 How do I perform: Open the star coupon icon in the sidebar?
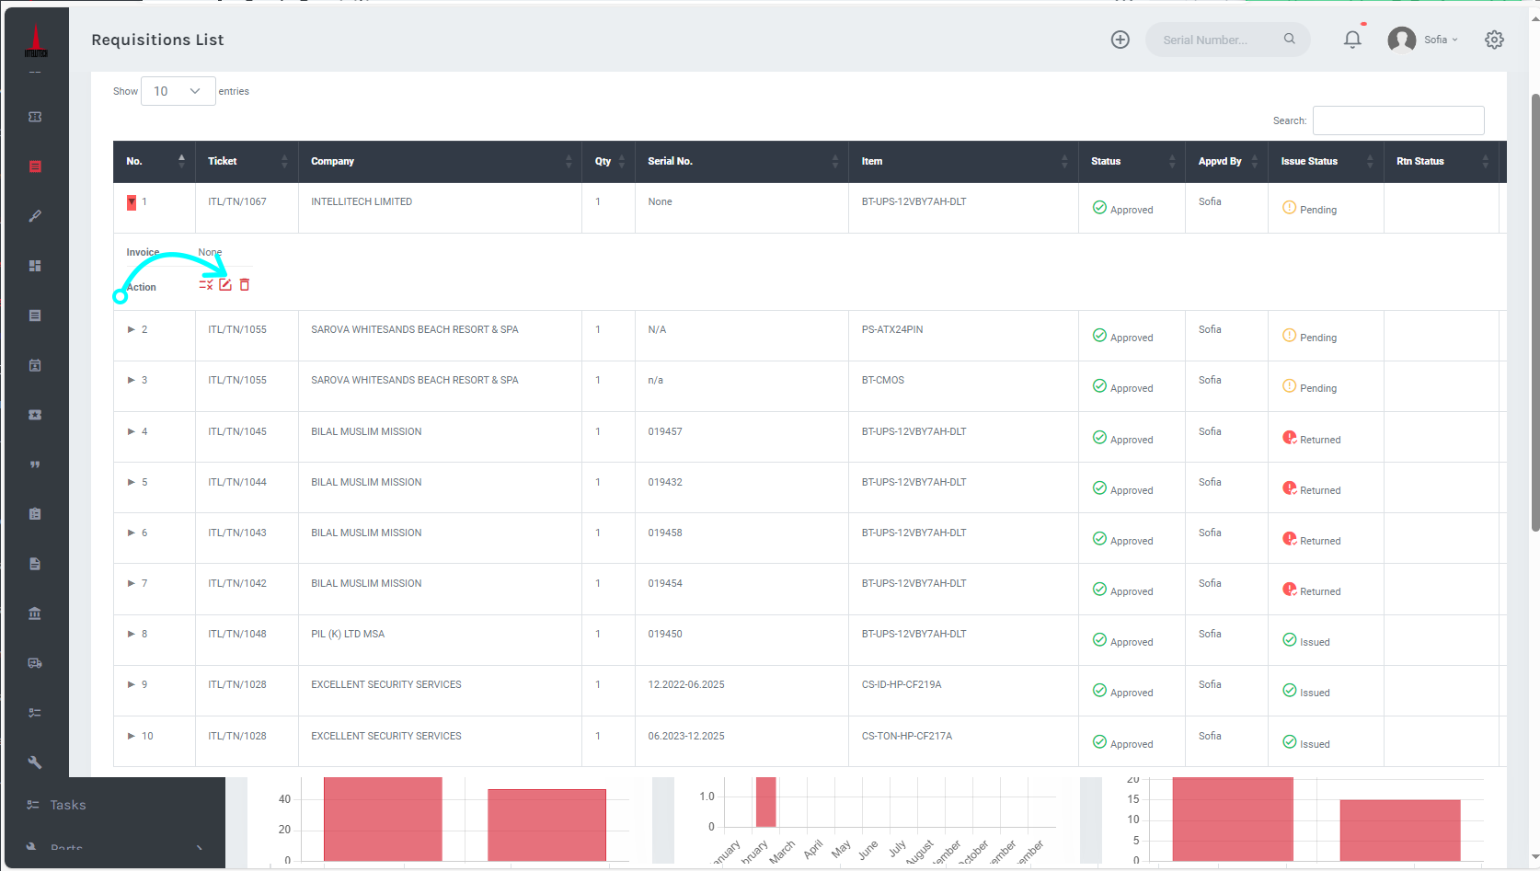pyautogui.click(x=35, y=415)
